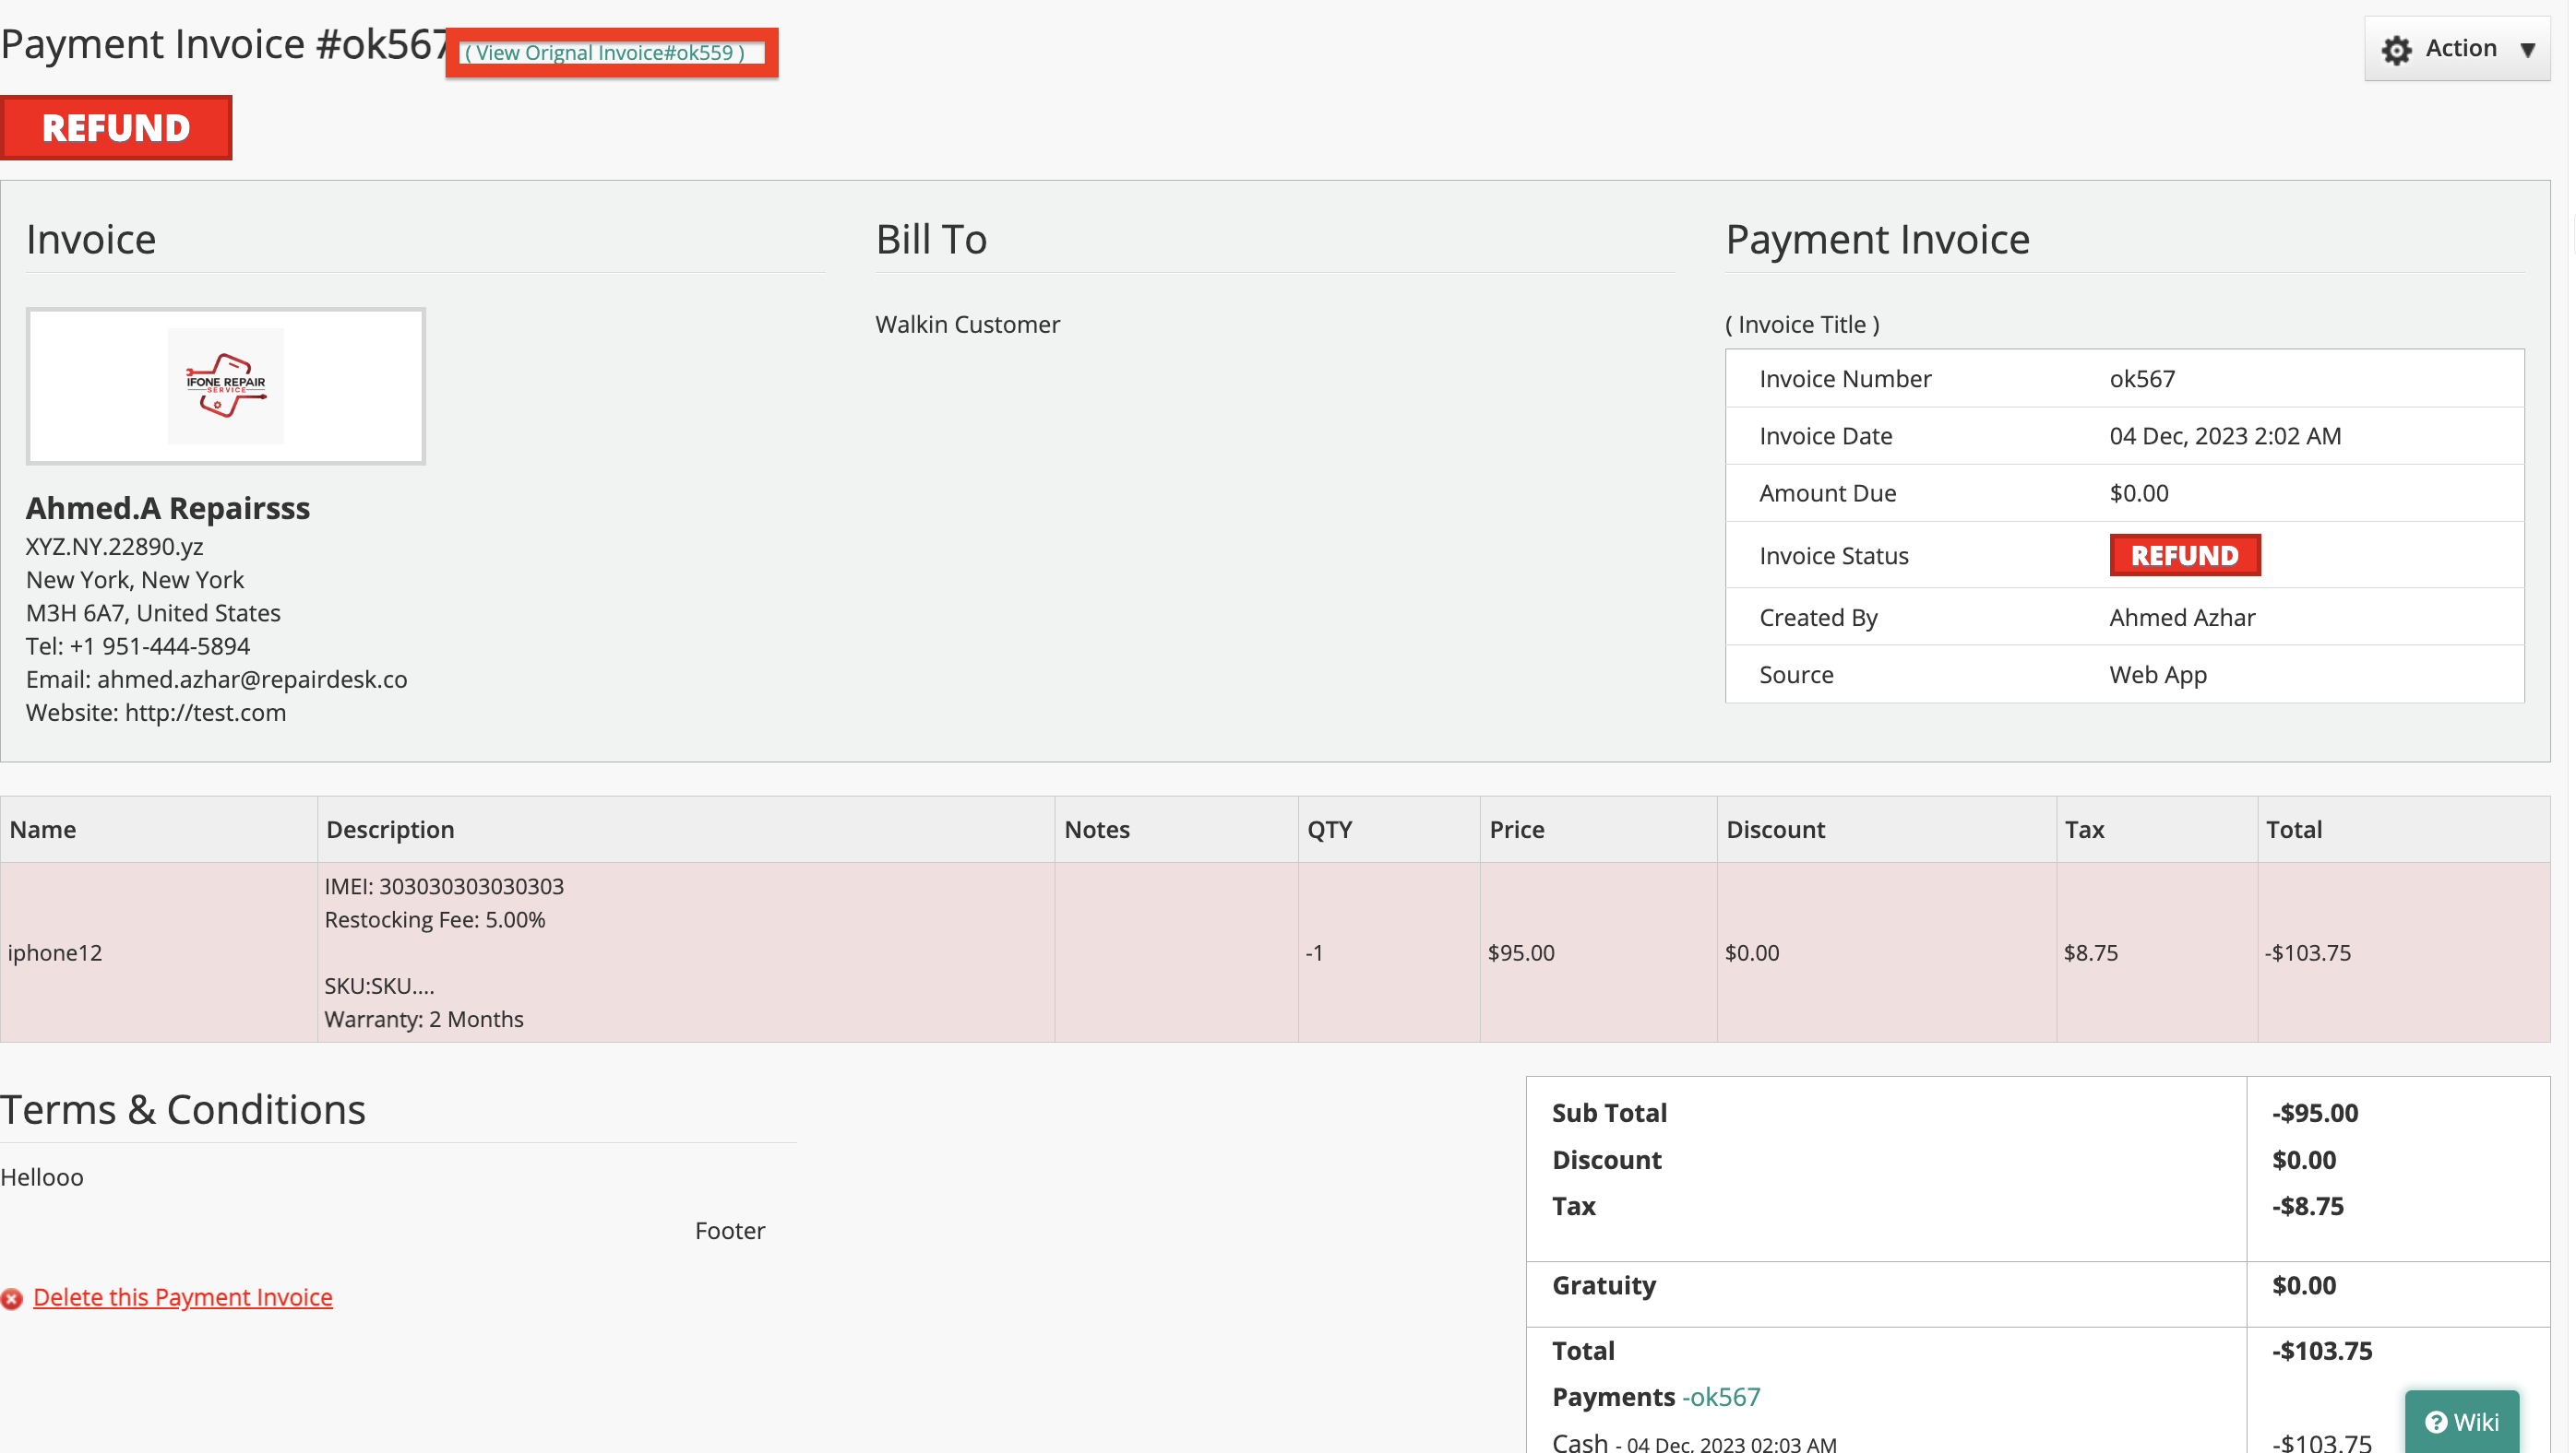Open View Orignal Invoice#ok559 link
This screenshot has height=1453, width=2576.
pos(605,52)
